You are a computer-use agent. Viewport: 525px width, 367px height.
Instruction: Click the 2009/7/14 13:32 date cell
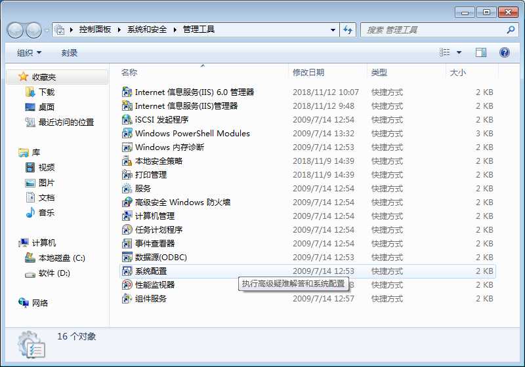[x=323, y=133]
